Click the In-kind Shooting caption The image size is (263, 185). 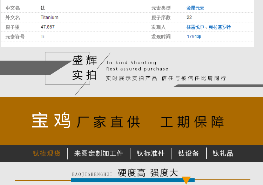coord(131,62)
